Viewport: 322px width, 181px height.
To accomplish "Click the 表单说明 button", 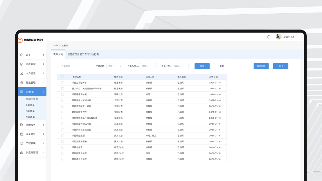I will click(x=261, y=66).
